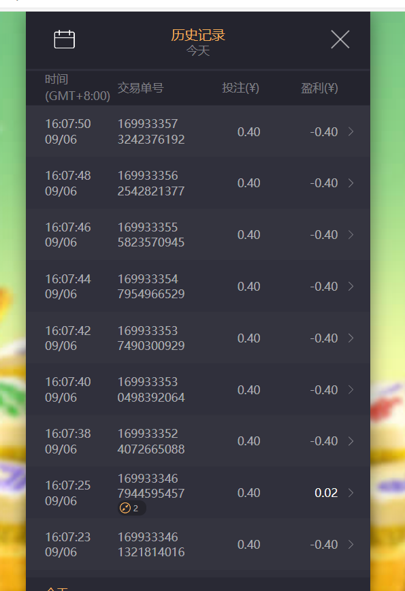Select transaction number ending 1321814016
The image size is (405, 591).
click(x=151, y=545)
